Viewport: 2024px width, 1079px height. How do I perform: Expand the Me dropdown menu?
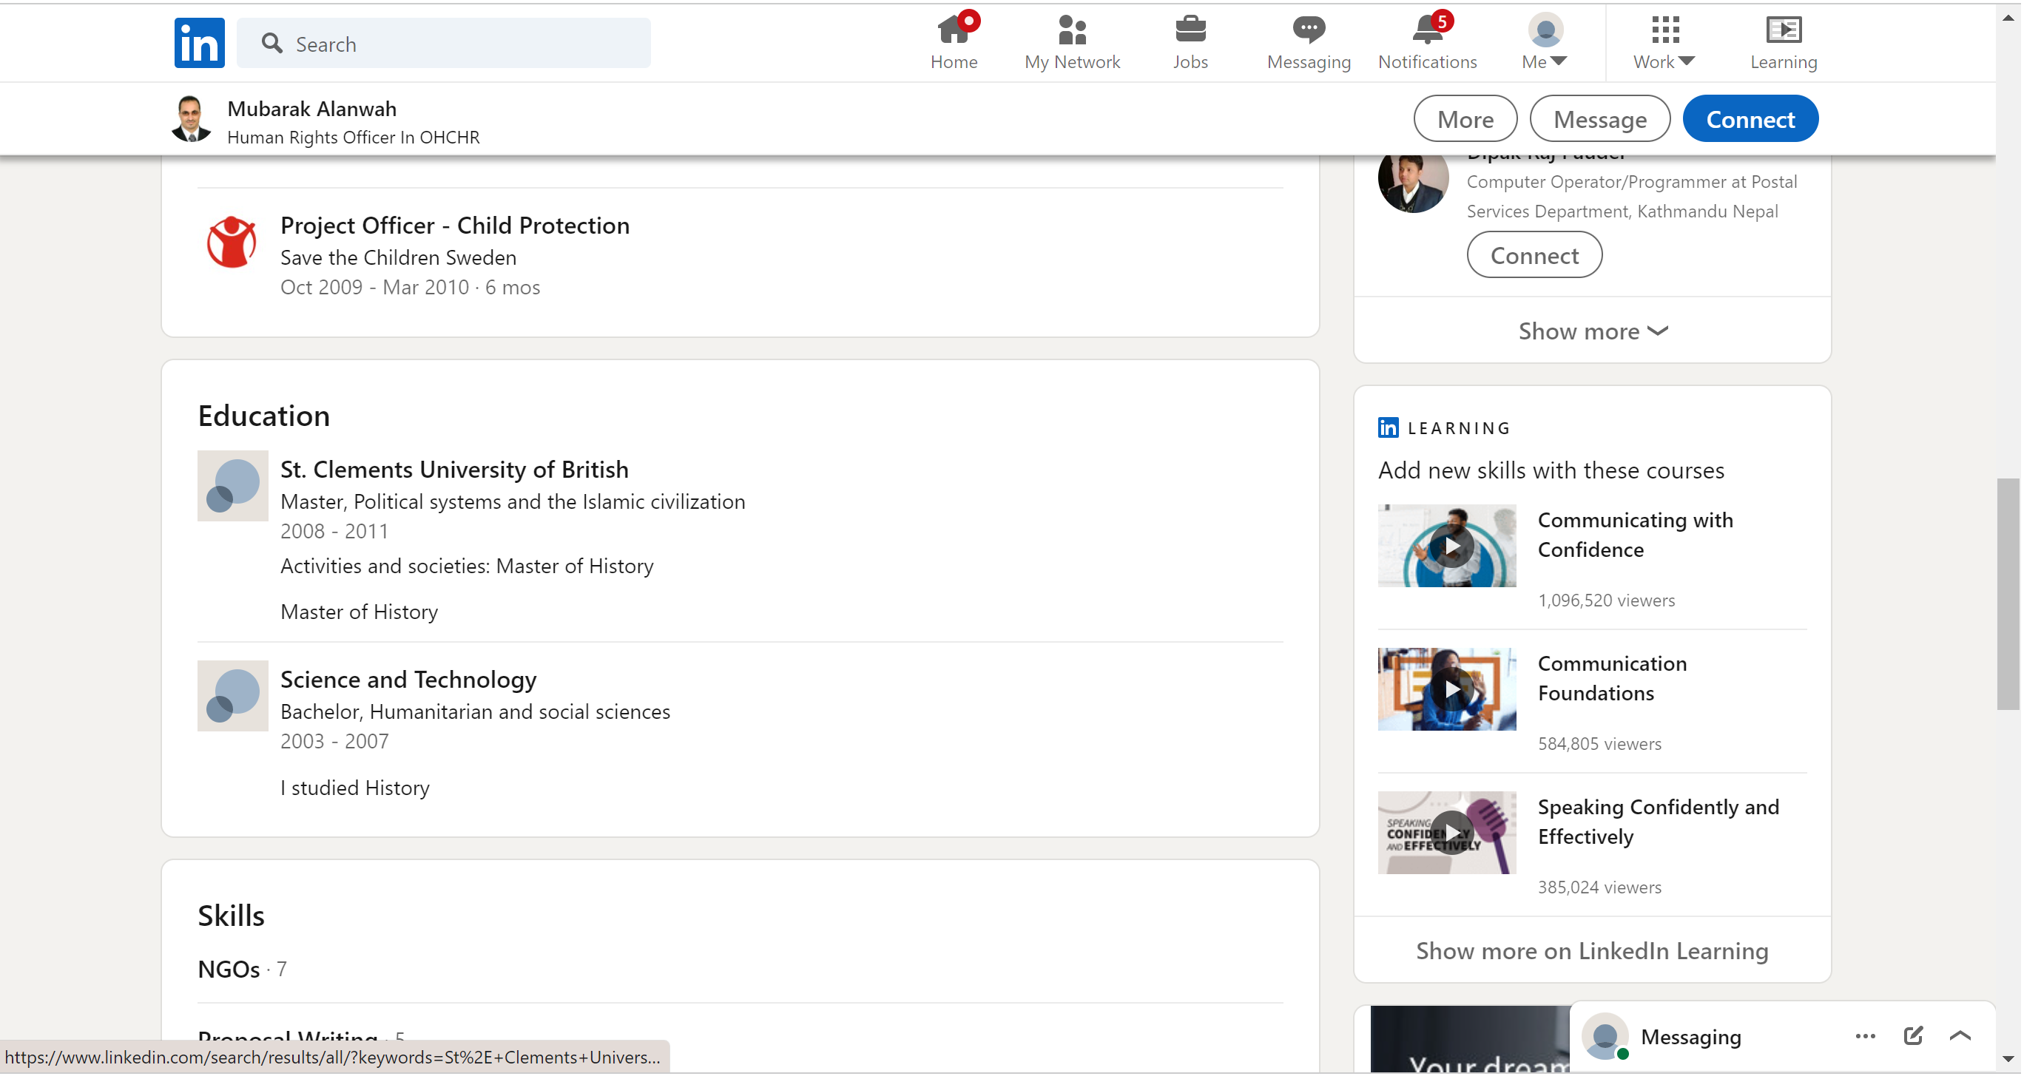point(1545,43)
